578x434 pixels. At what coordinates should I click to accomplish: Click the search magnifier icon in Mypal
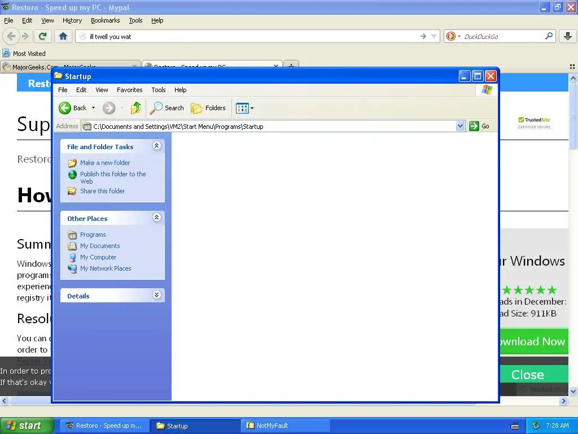coord(549,36)
